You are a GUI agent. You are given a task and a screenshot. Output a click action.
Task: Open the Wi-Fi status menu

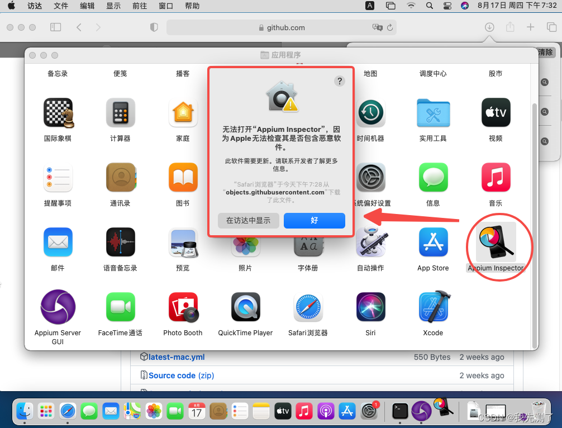point(410,6)
